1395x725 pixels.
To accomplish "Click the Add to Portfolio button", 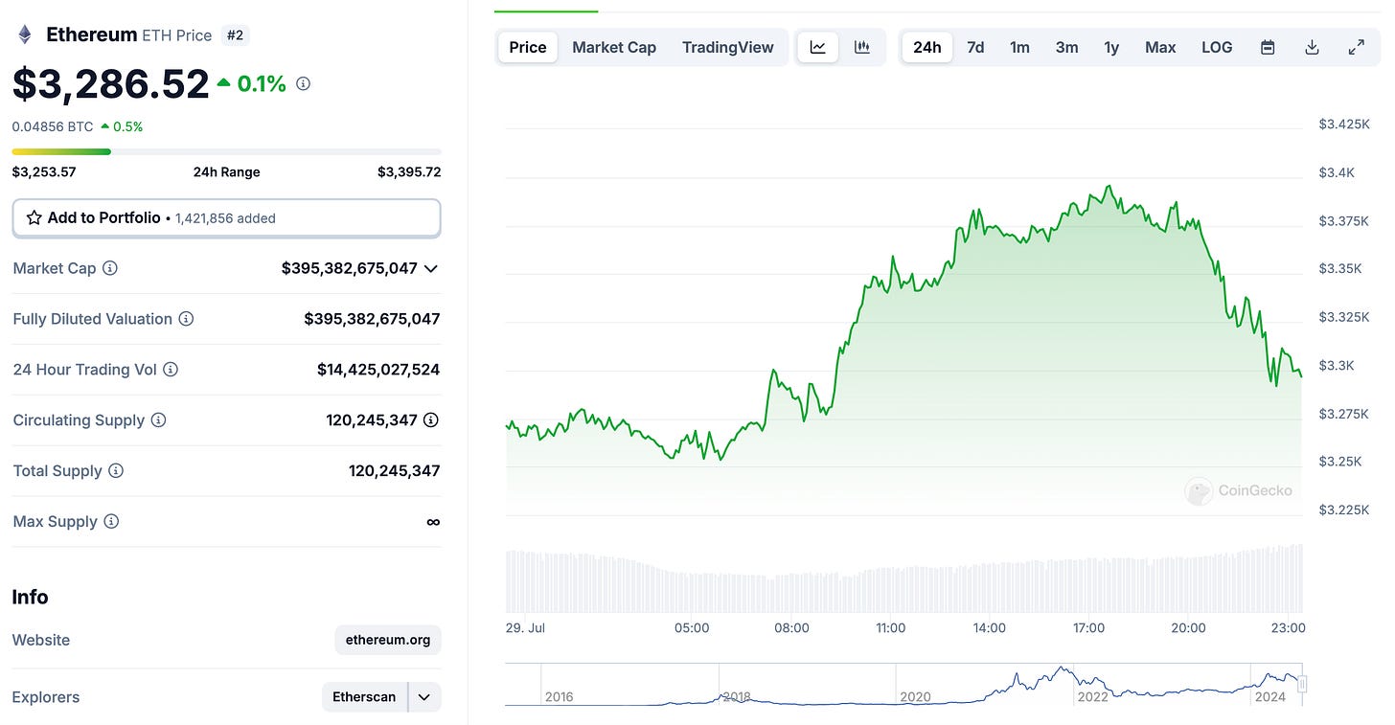I will [x=226, y=218].
